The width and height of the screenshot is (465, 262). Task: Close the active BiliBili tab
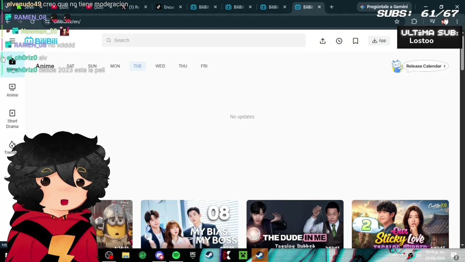coord(320,7)
